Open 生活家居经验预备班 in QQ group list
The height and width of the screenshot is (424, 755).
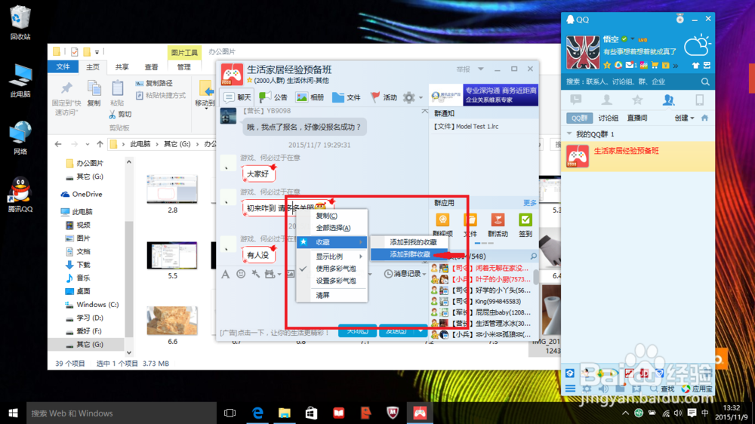coord(638,156)
